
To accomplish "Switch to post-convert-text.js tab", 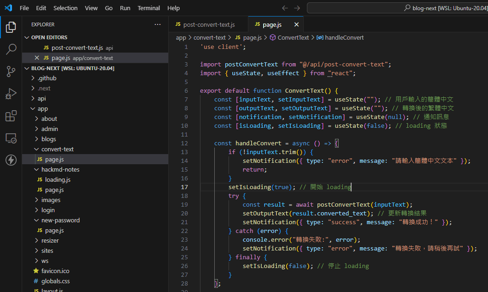I will click(x=208, y=24).
